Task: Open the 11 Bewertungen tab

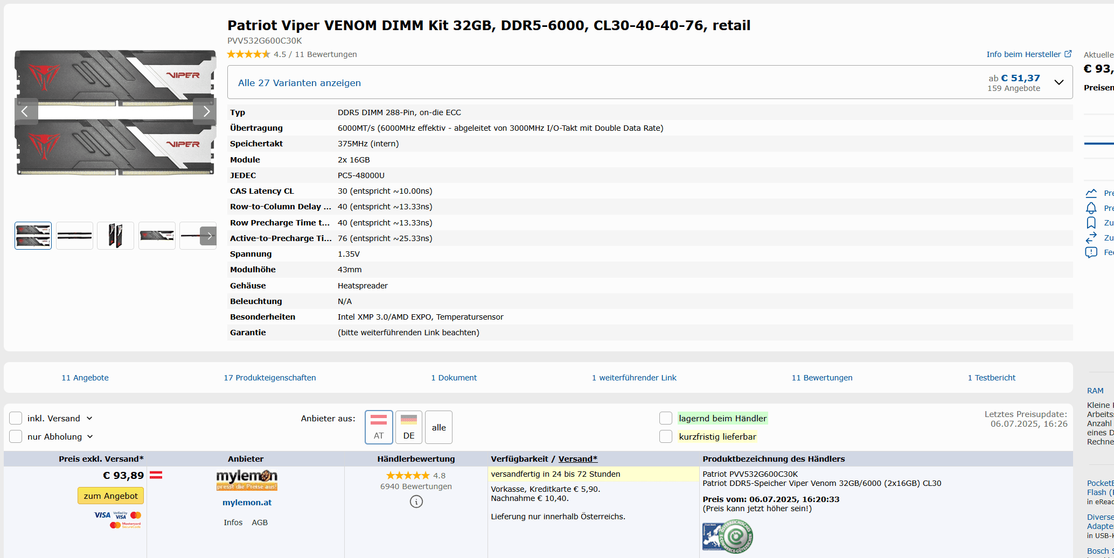Action: [x=822, y=378]
